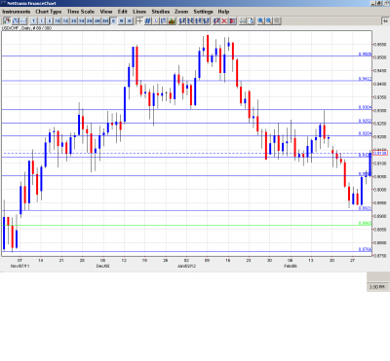The height and width of the screenshot is (361, 390).
Task: Click the 0.8766 bottom line label
Action: tap(365, 249)
